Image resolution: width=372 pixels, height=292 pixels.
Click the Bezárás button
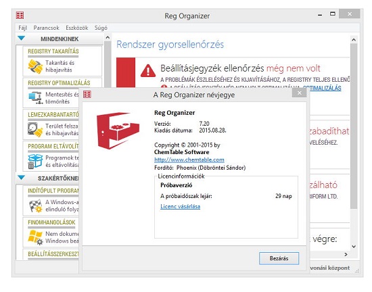coord(279,258)
